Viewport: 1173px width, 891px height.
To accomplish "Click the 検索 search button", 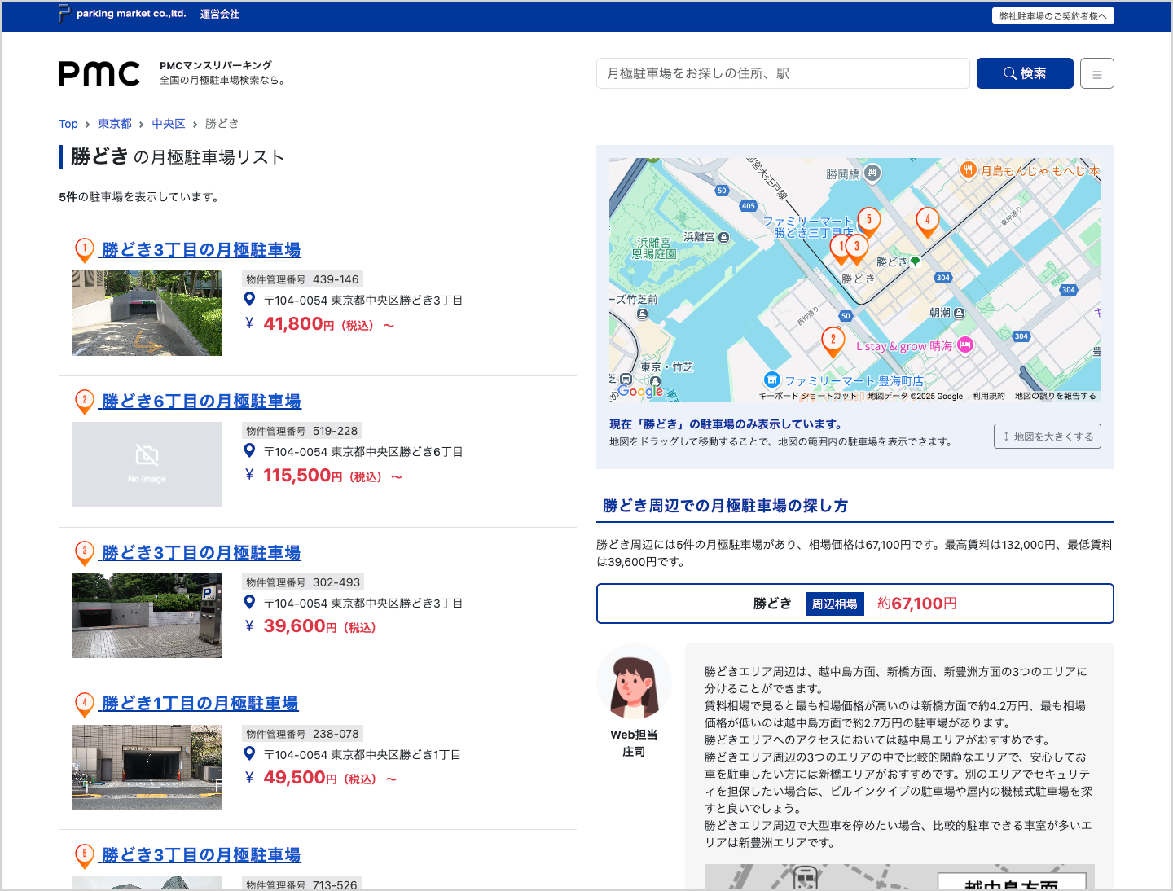I will (1025, 73).
